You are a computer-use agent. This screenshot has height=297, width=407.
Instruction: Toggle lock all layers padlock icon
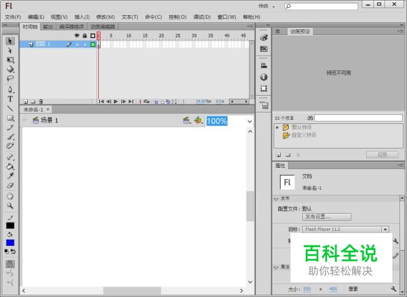coord(85,35)
